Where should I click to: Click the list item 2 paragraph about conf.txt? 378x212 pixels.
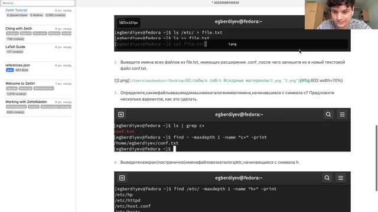[x=232, y=65]
